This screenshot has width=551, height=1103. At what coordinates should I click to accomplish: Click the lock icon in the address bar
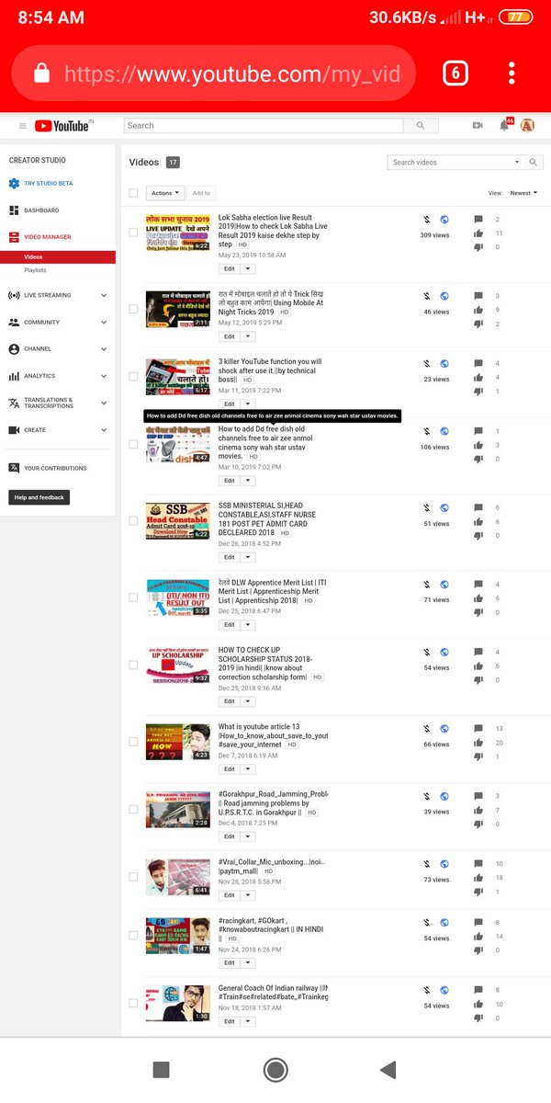click(x=41, y=74)
